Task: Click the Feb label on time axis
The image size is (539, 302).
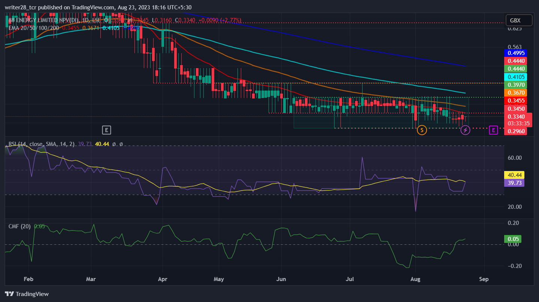Action: pos(28,279)
